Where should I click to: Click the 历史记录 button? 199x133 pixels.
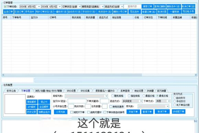[32, 112]
